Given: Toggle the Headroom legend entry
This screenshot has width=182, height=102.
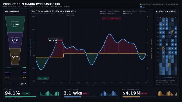Looking at the screenshot, I should pos(127,13).
